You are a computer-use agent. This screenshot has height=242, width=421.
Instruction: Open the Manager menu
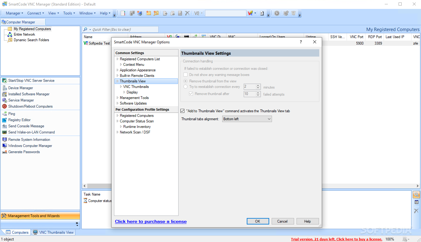[14, 13]
